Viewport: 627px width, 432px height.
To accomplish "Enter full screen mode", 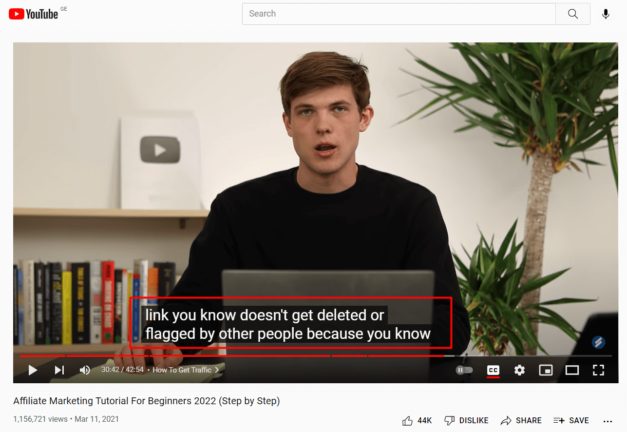I will pyautogui.click(x=598, y=370).
